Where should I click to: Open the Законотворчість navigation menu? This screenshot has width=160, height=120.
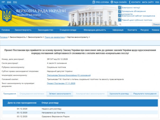coord(24,30)
